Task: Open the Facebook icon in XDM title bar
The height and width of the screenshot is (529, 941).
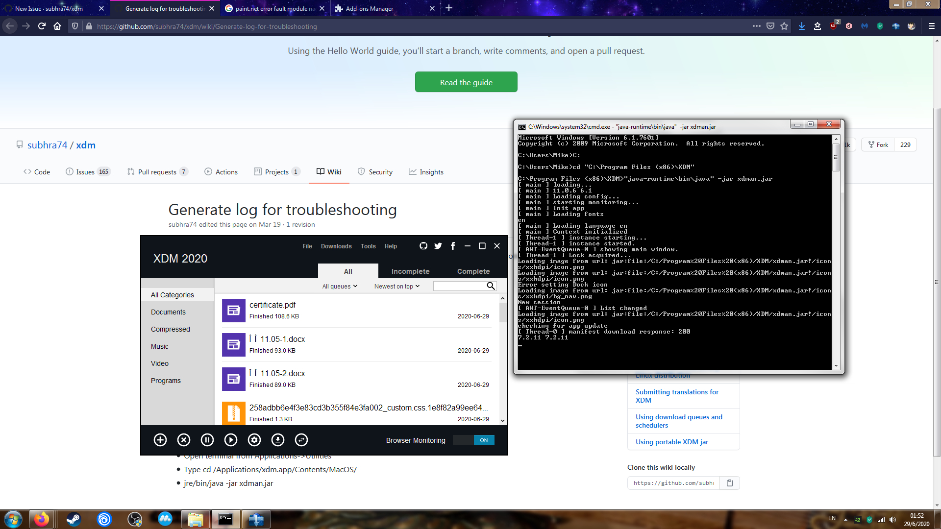Action: coord(453,246)
